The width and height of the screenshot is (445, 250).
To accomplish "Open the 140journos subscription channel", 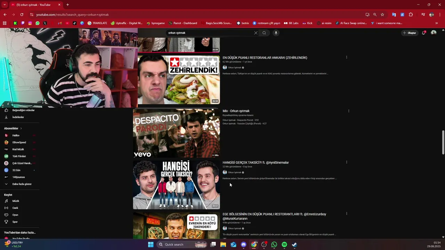I will tap(18, 177).
